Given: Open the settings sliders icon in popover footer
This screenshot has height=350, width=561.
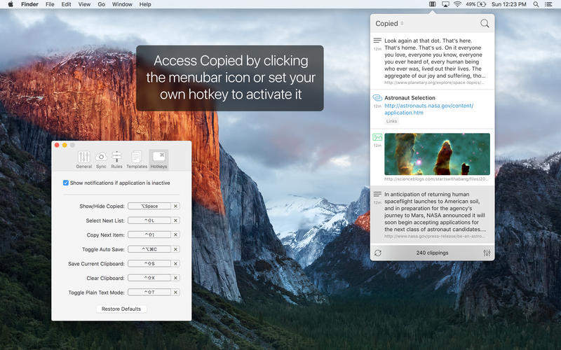Looking at the screenshot, I should [487, 253].
